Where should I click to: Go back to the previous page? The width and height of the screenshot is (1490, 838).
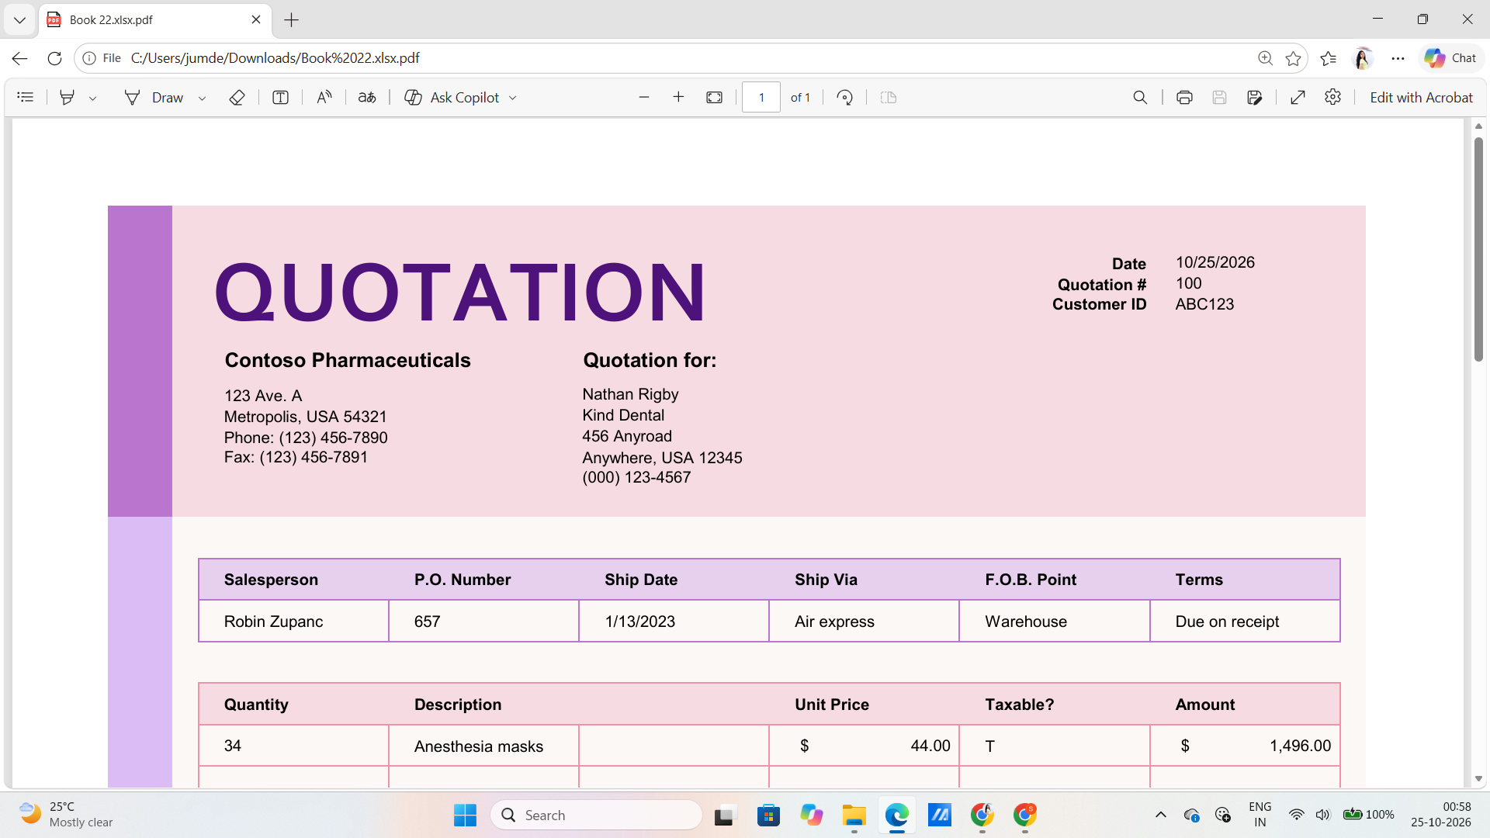[20, 58]
